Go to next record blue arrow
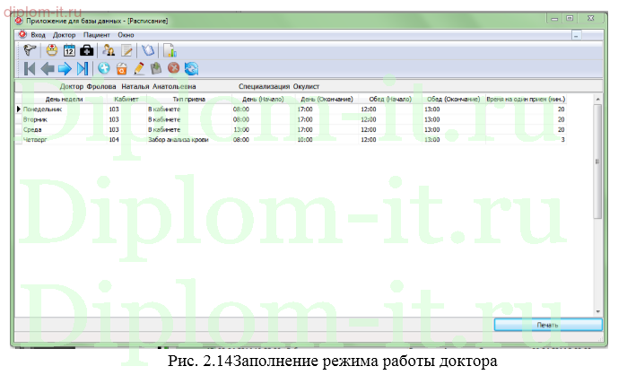 point(65,69)
